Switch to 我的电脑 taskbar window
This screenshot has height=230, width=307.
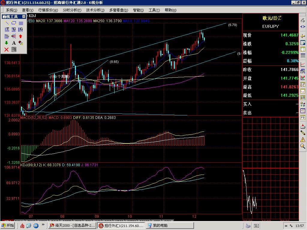click(x=170, y=226)
